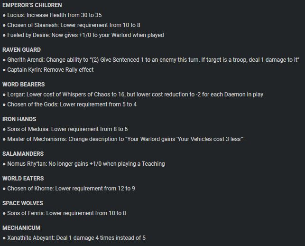Click the Captain Kyrin Rally line
This screenshot has height=246, width=305.
(50, 70)
